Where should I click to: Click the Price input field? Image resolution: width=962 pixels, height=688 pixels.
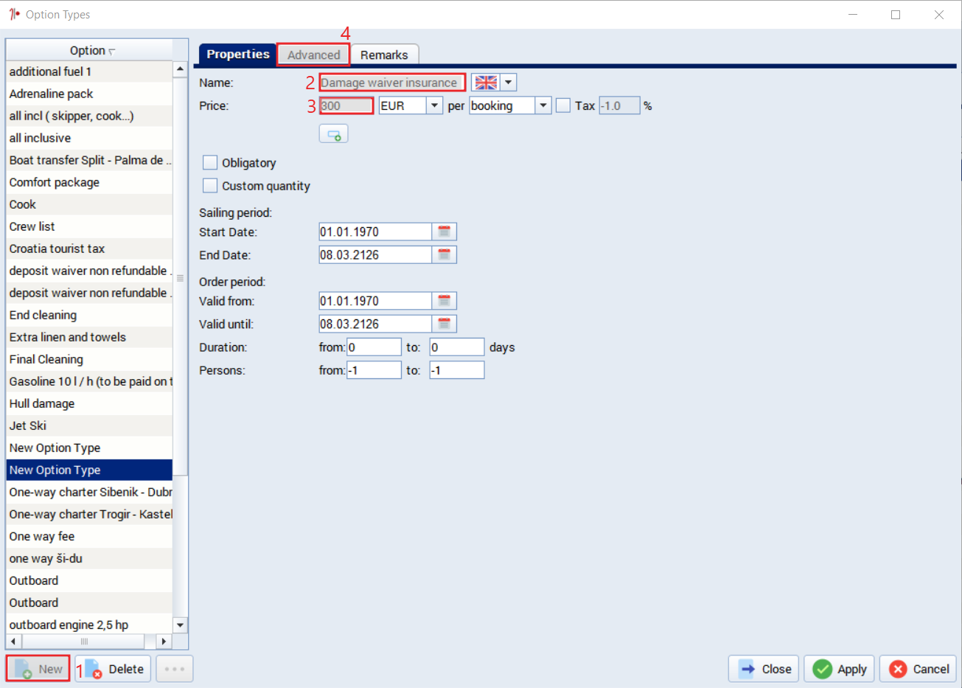coord(346,105)
